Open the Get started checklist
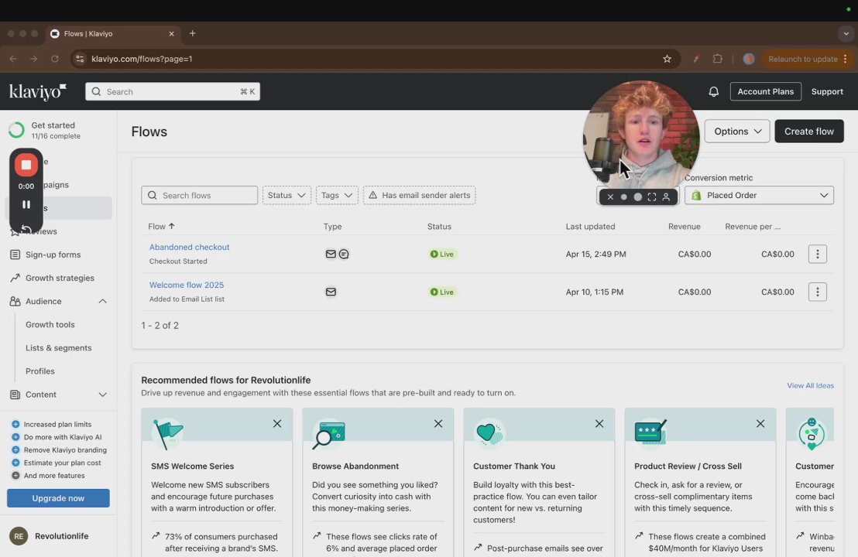The image size is (858, 557). pos(53,130)
